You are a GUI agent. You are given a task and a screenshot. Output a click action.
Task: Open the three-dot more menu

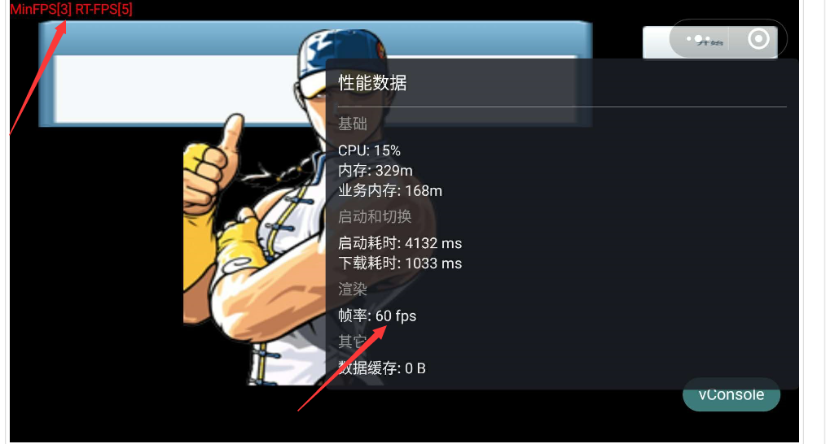coord(698,38)
